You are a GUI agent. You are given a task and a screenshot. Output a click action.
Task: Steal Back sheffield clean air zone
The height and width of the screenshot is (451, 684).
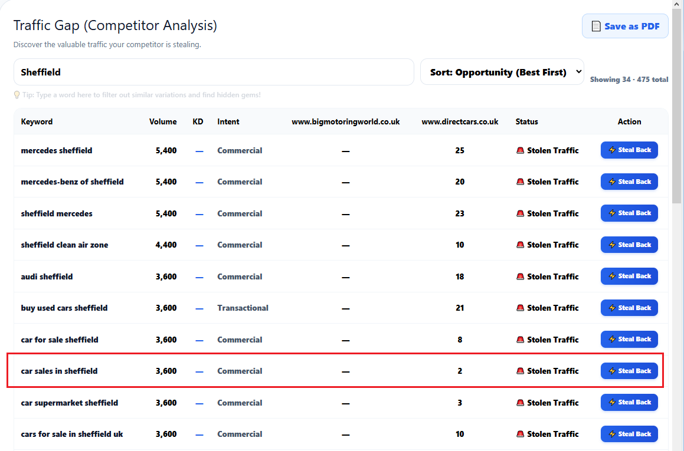tap(629, 245)
